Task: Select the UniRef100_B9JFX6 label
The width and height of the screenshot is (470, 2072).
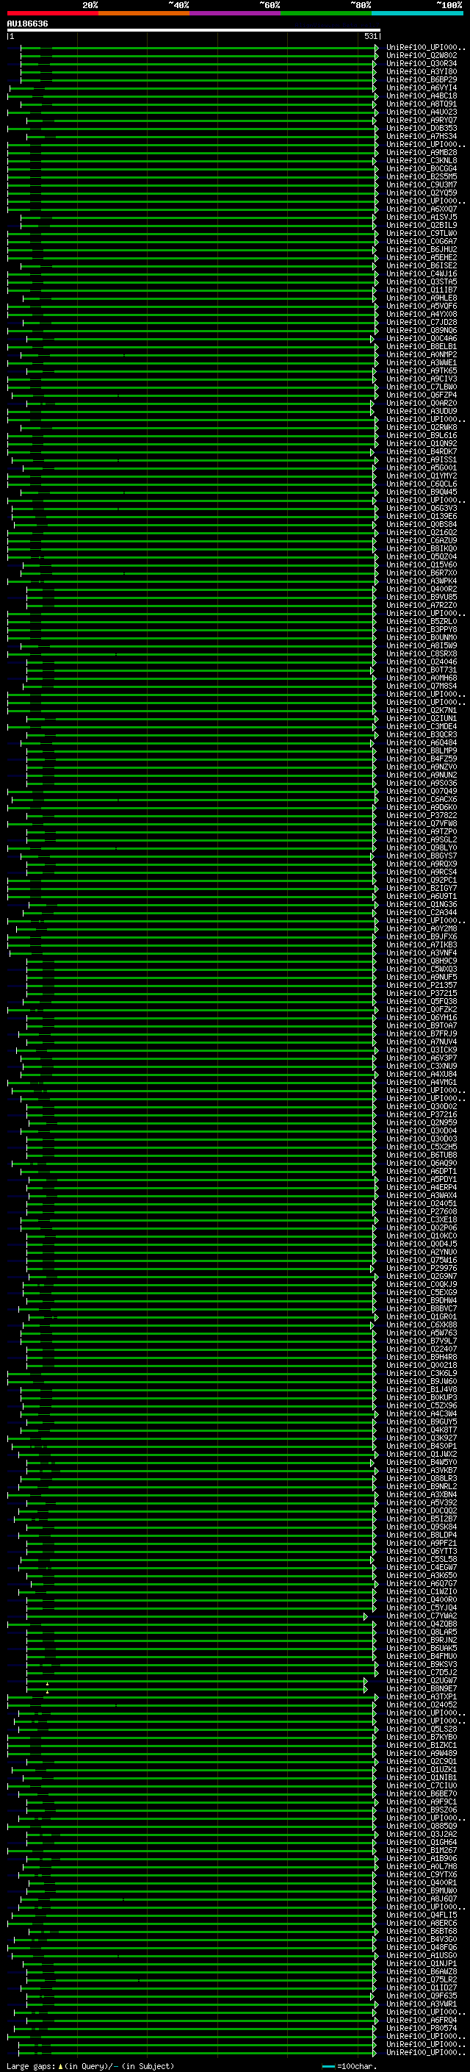Action: (422, 936)
